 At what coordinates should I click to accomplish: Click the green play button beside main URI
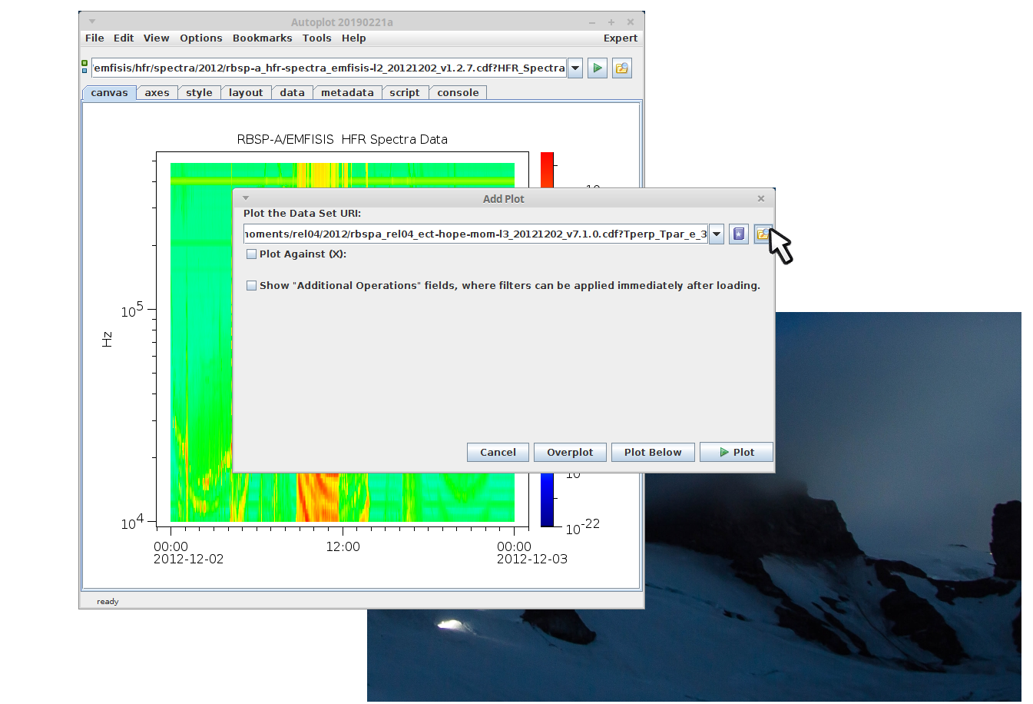[x=597, y=68]
